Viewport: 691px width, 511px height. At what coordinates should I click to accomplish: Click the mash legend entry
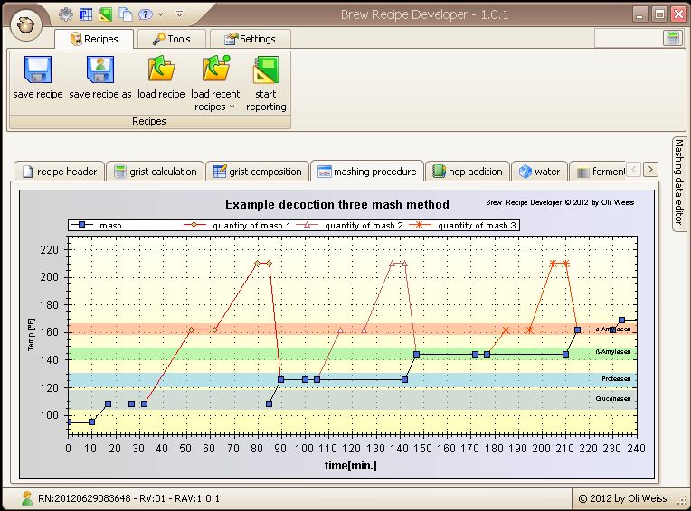point(97,225)
